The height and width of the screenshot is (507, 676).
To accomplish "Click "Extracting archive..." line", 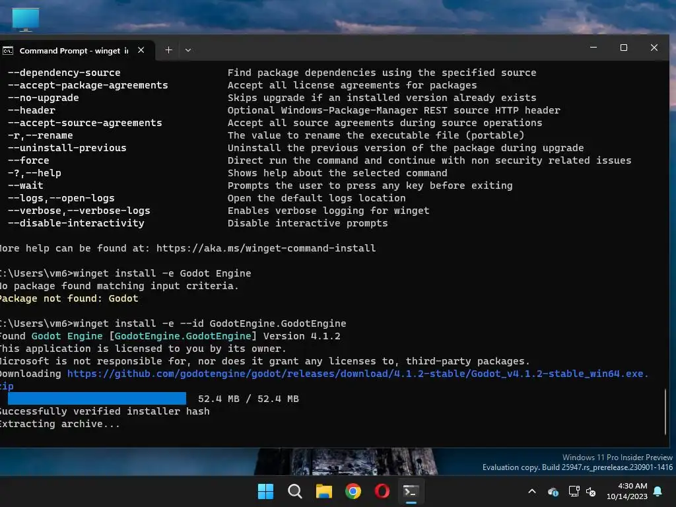I will [x=60, y=424].
